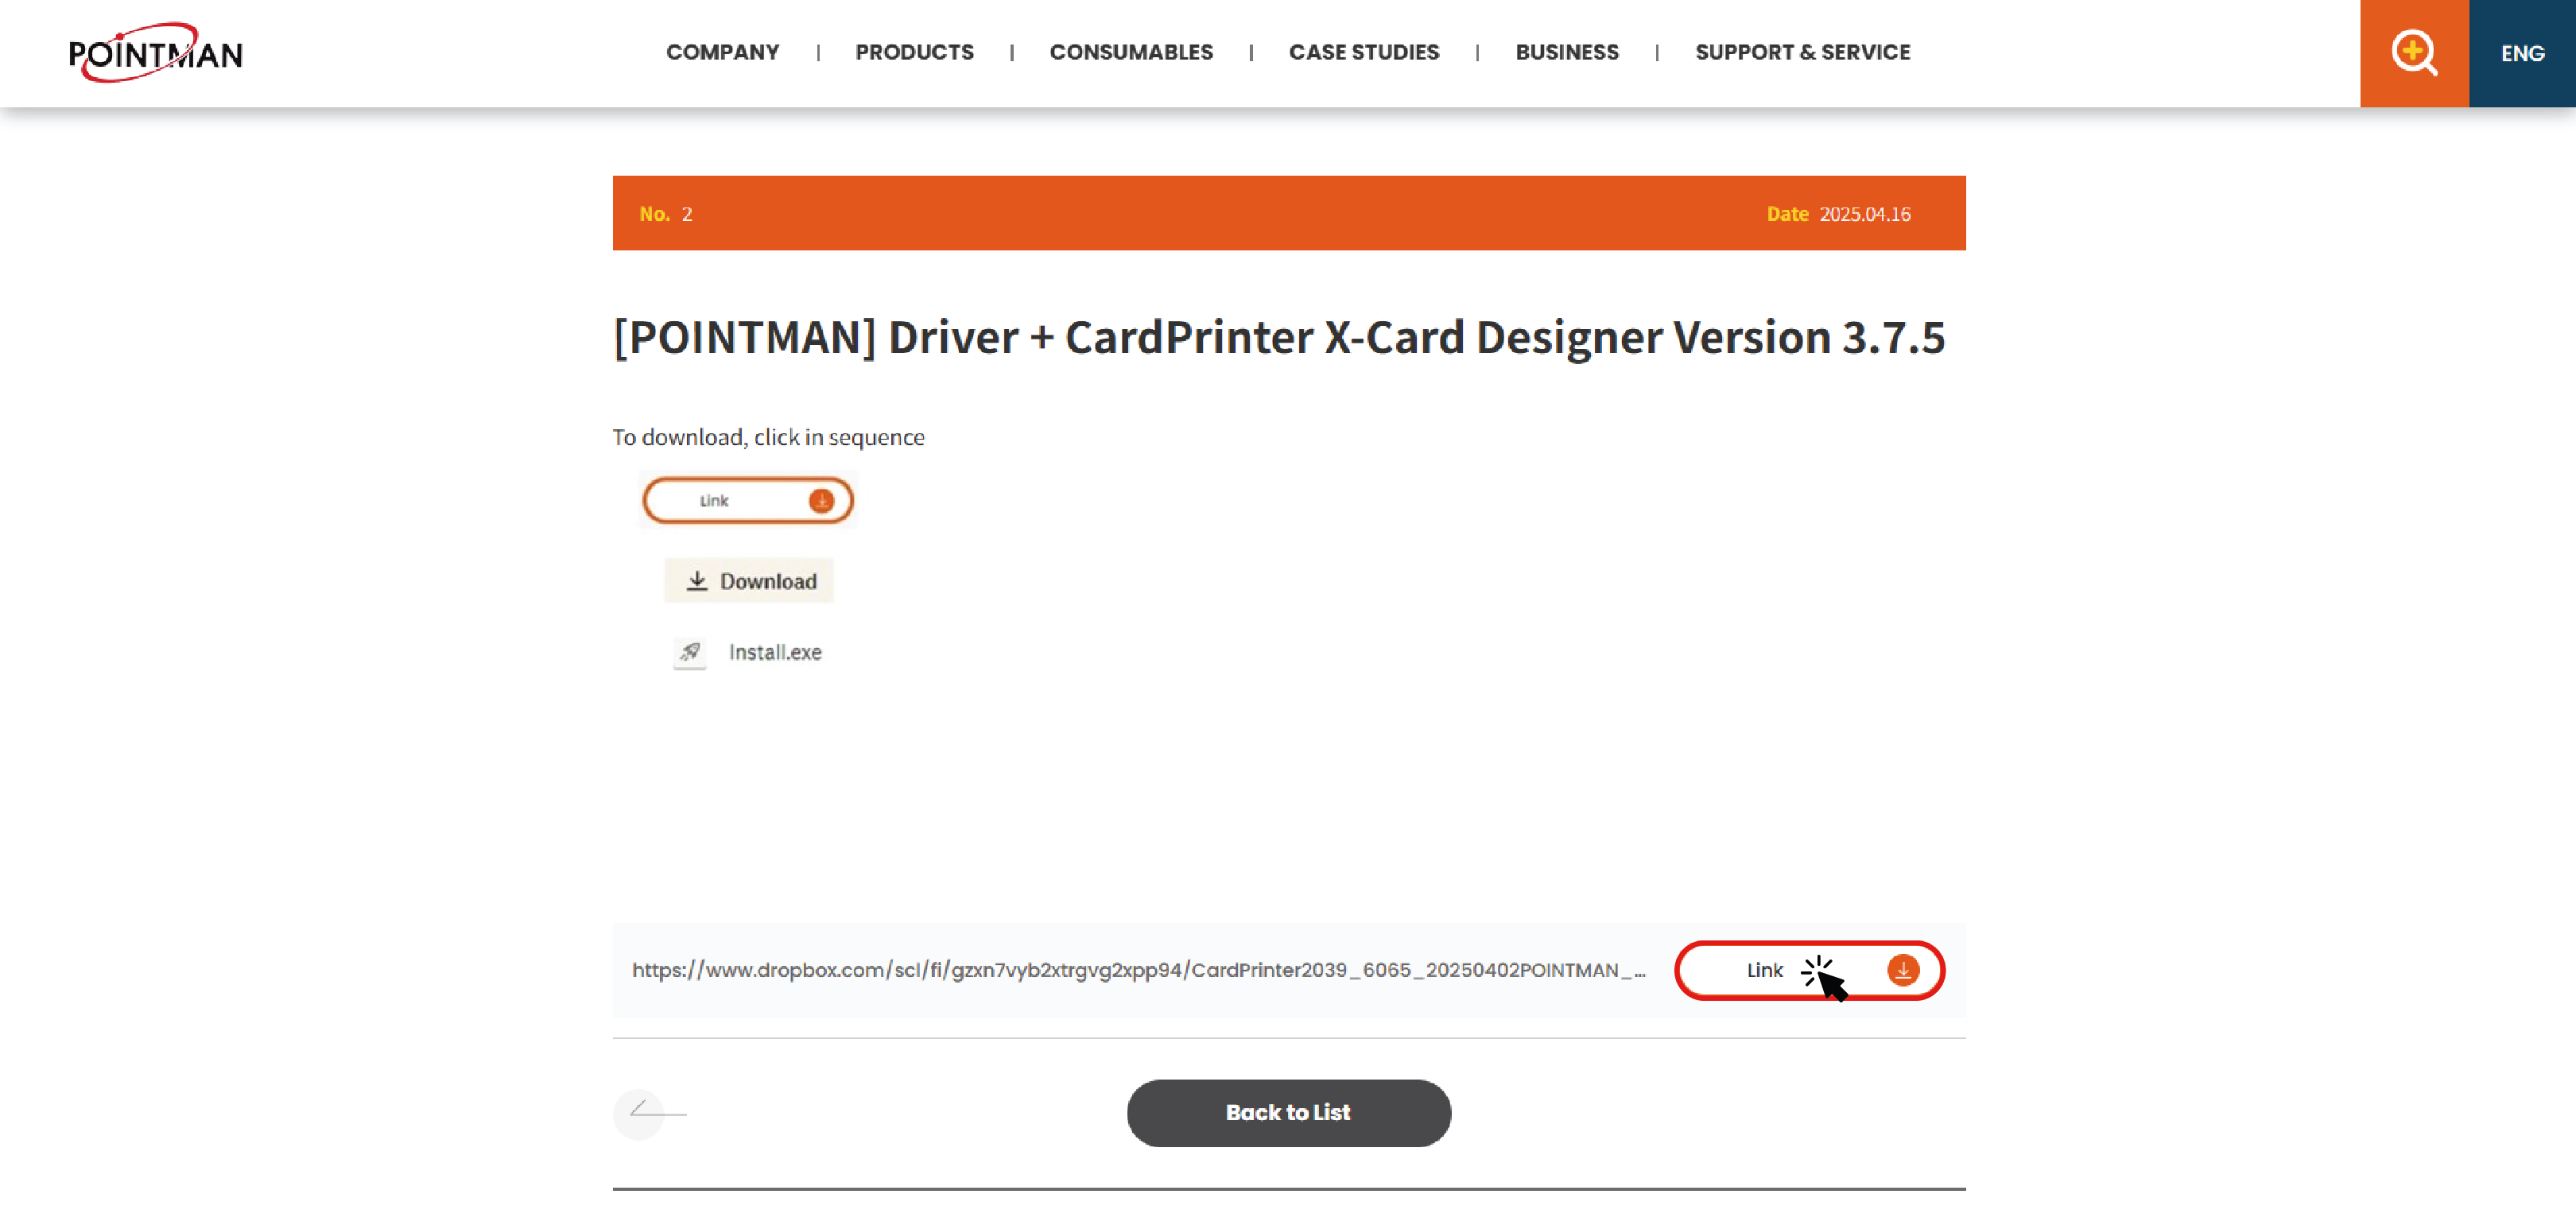Click the small Link illustration download icon
Screen dimensions: 2576x1229
(x=821, y=501)
